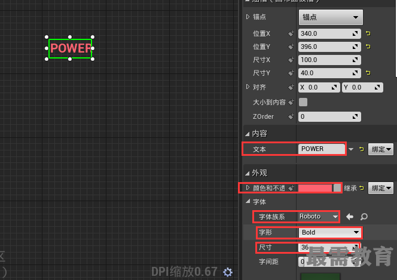Add keyframe icon next to 大小到内容

(291, 102)
